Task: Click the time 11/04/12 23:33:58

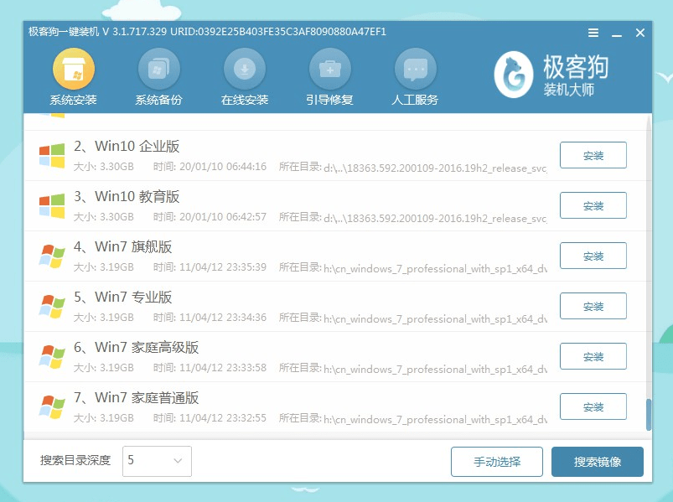Action: tap(223, 367)
